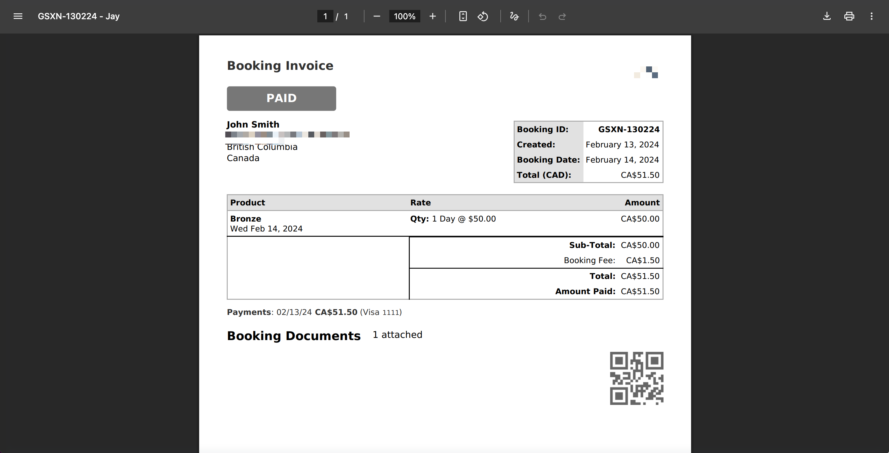Zoom in with the plus button
Screen dimensions: 889x453
432,16
